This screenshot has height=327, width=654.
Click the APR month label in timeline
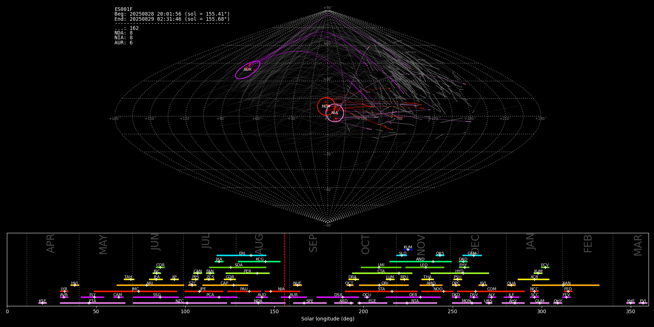51,243
